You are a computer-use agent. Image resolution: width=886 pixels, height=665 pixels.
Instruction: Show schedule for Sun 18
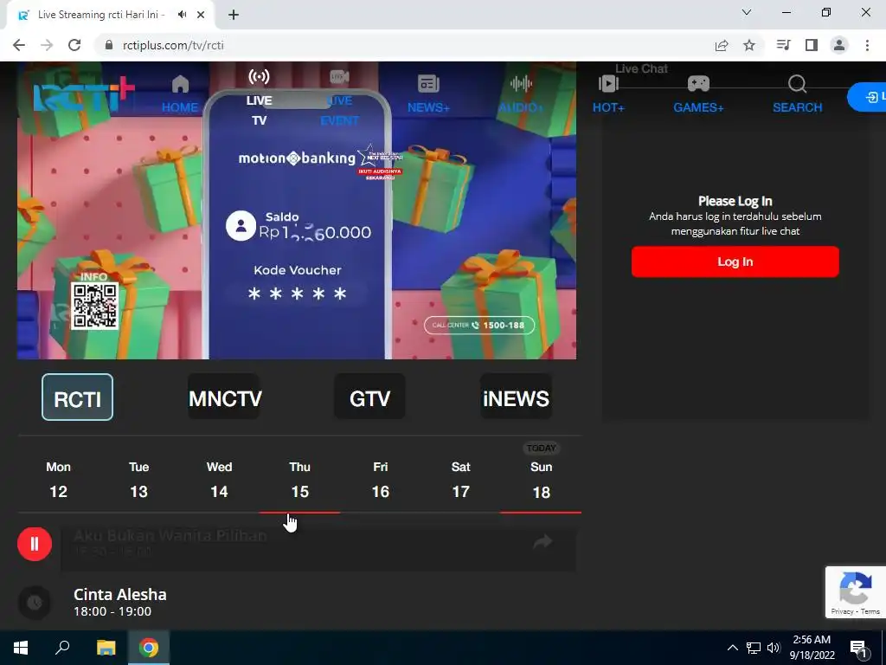542,480
